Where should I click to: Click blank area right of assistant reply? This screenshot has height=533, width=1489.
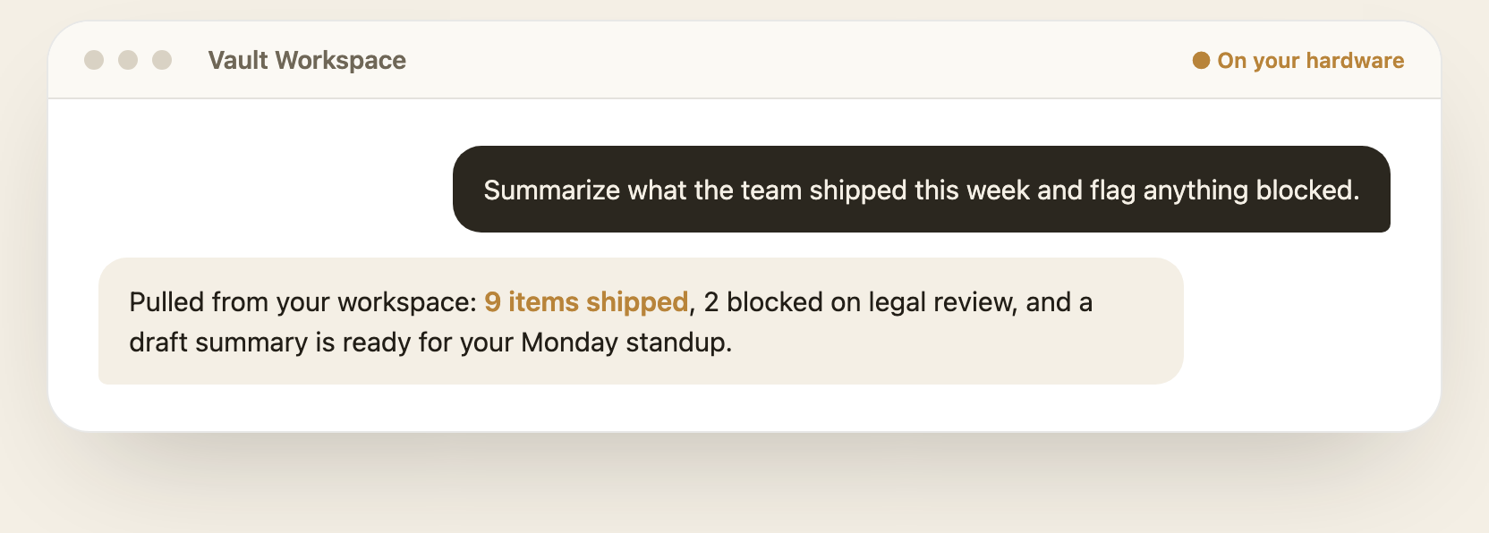[1306, 321]
